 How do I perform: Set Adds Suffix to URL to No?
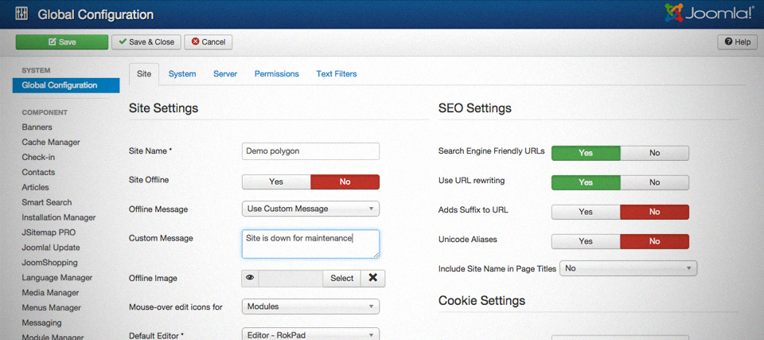point(654,212)
